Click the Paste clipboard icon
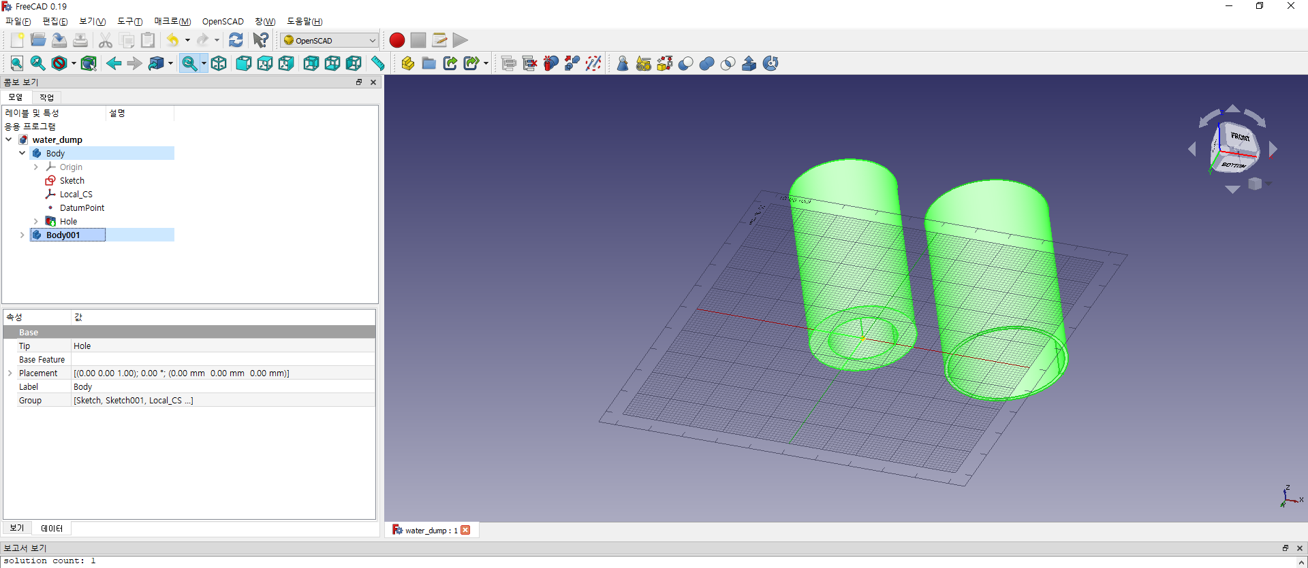This screenshot has height=568, width=1308. click(148, 40)
